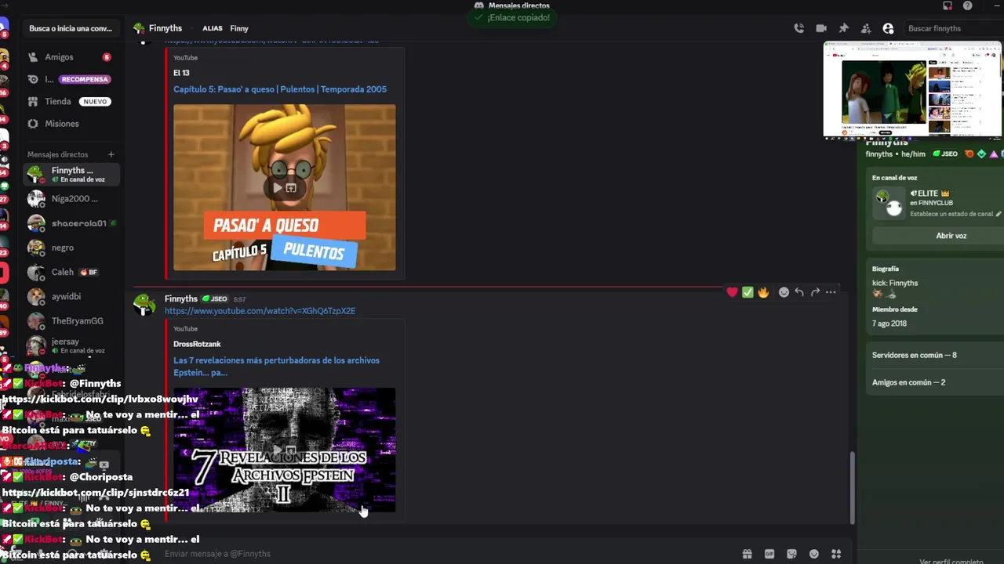Image resolution: width=1004 pixels, height=564 pixels.
Task: Open the Misiones section
Action: (x=71, y=124)
